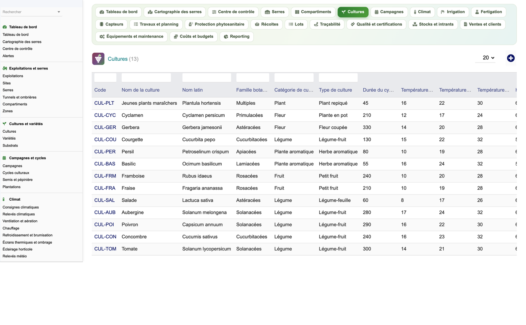Open the Irrigation tab

(x=453, y=12)
